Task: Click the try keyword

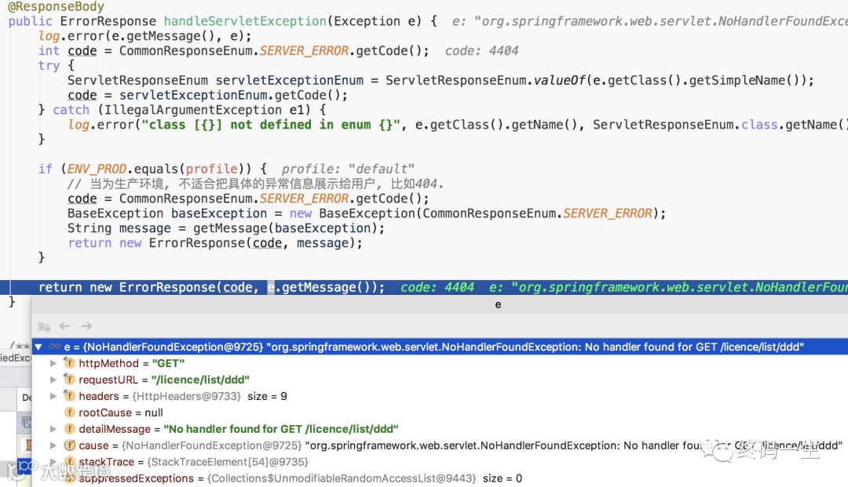Action: (x=49, y=66)
